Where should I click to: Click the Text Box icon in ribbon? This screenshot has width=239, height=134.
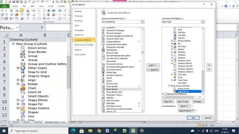(44, 18)
